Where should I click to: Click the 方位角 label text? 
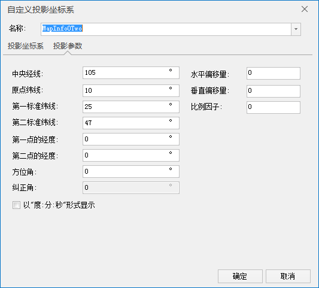point(24,172)
